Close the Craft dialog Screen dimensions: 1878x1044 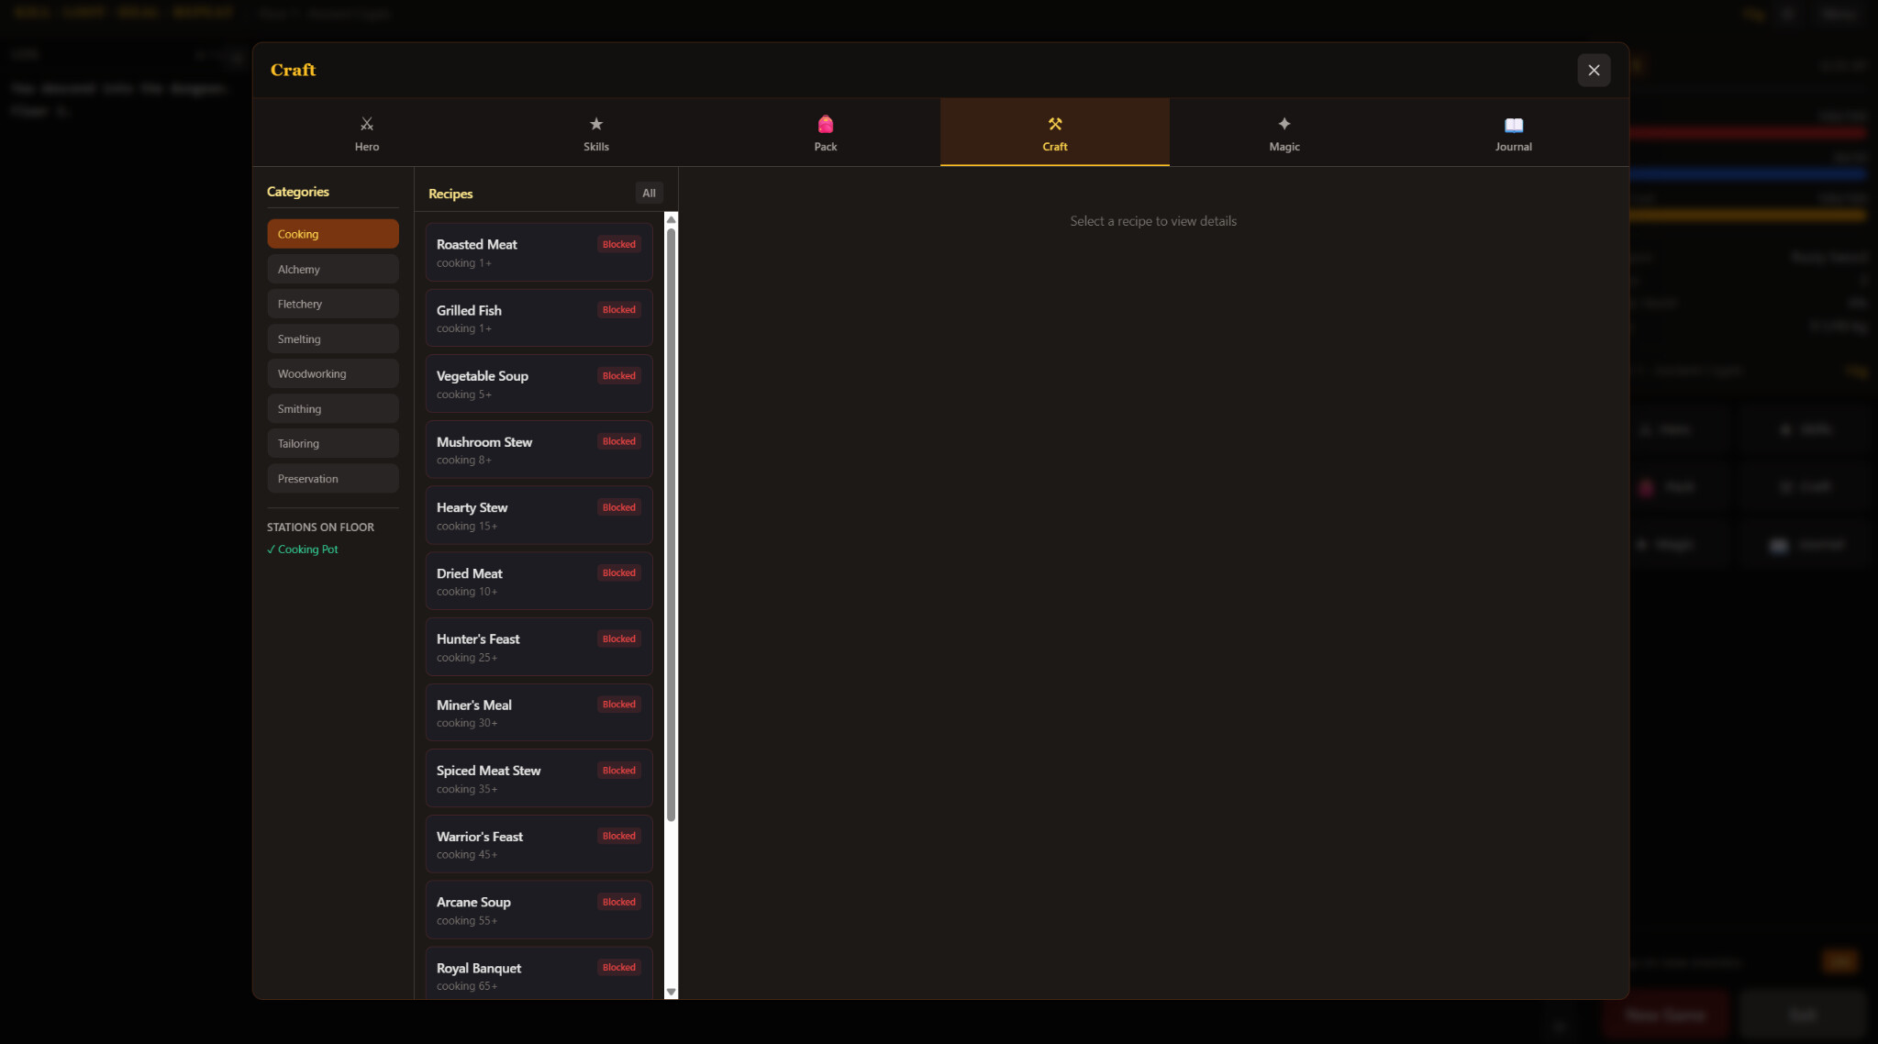(x=1594, y=70)
